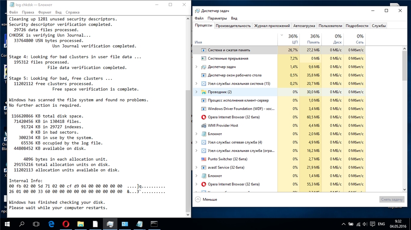Viewport: 411px width, 230px height.
Task: Click the Блокнот icon in 2,0 МБ row
Action: click(x=203, y=134)
